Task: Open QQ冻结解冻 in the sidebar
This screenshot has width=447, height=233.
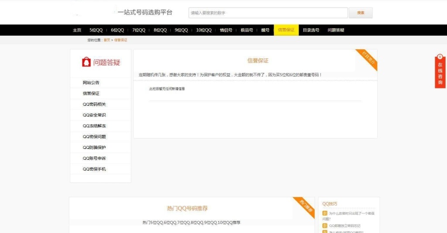Action: coord(94,126)
